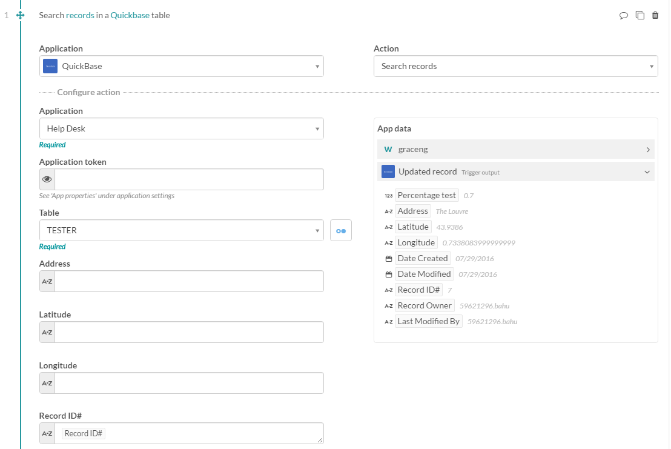Click the 'The Louvre' sample value text

(452, 211)
